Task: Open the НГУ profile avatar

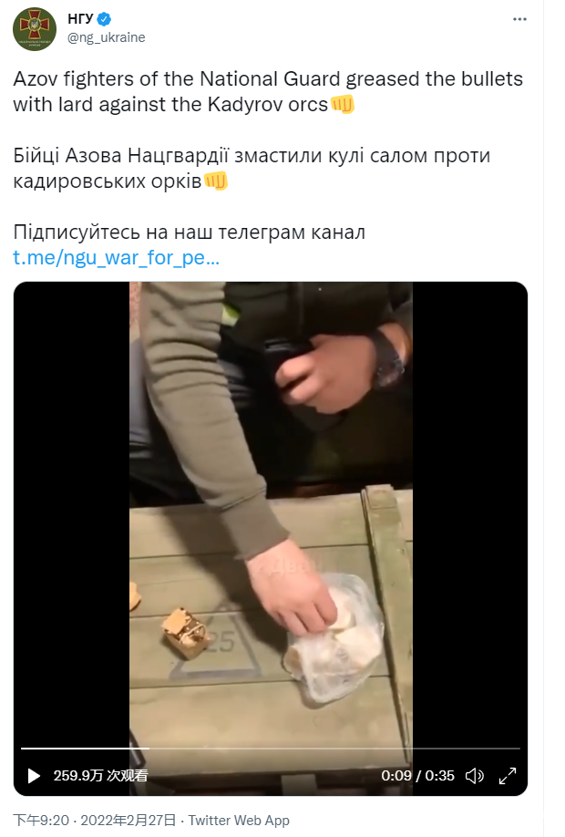Action: click(x=35, y=29)
